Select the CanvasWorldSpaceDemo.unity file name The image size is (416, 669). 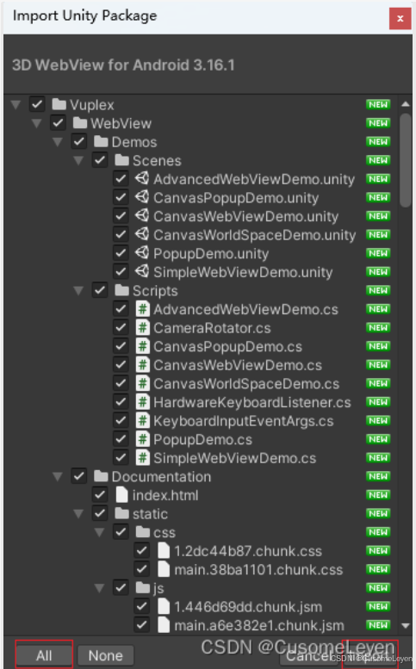[254, 235]
